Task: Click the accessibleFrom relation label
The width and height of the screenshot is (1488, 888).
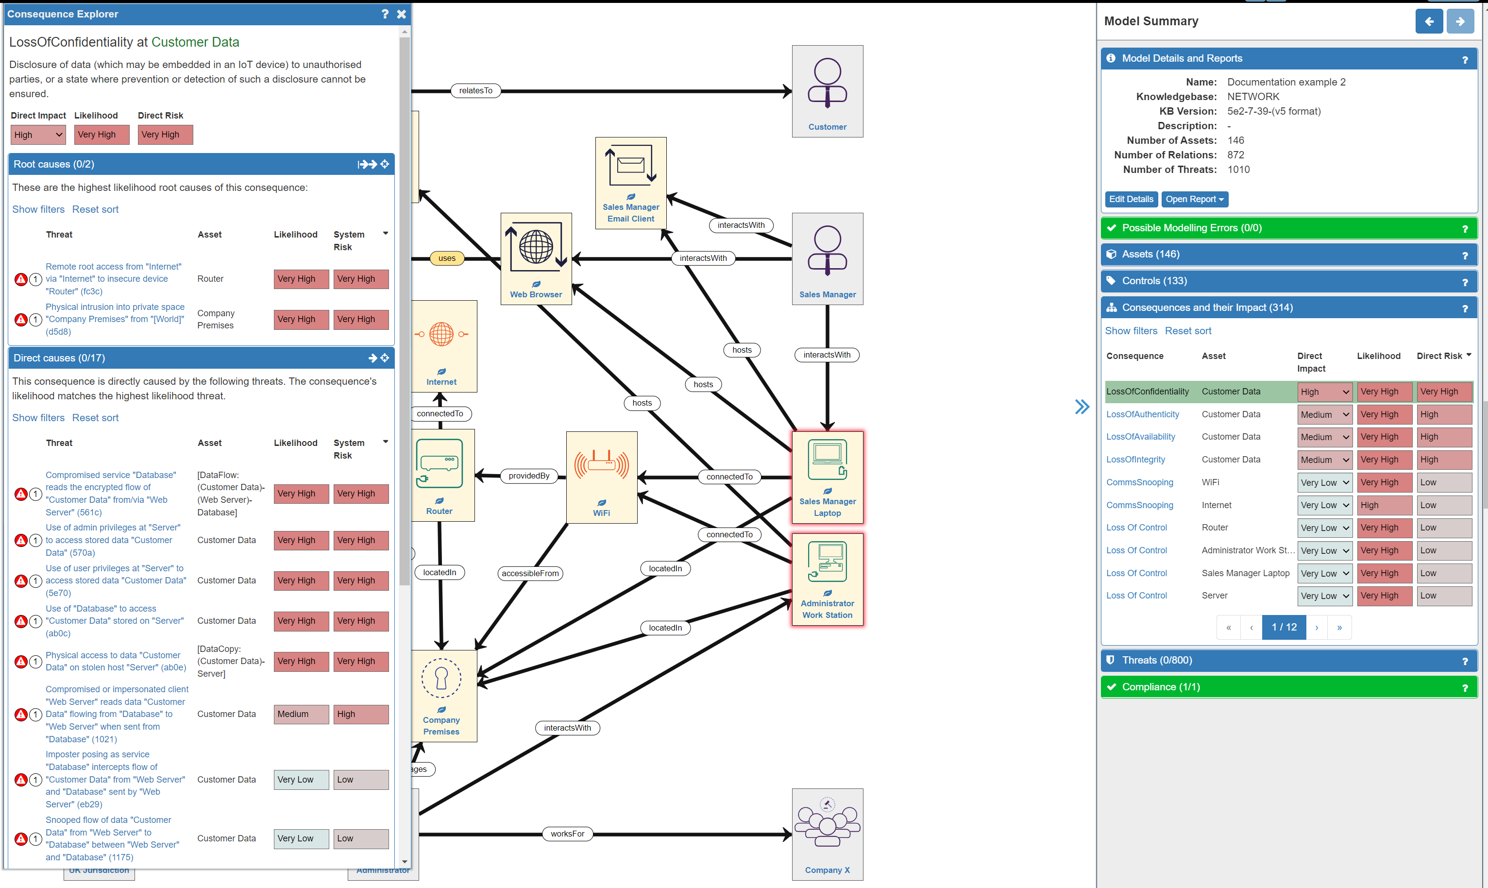Action: [530, 573]
